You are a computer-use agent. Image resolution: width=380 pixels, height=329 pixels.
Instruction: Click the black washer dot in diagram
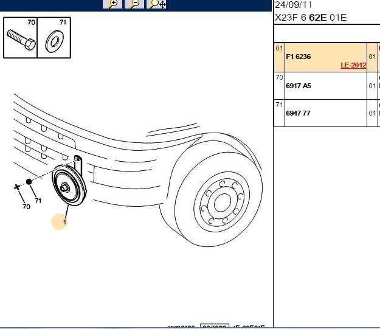click(29, 182)
